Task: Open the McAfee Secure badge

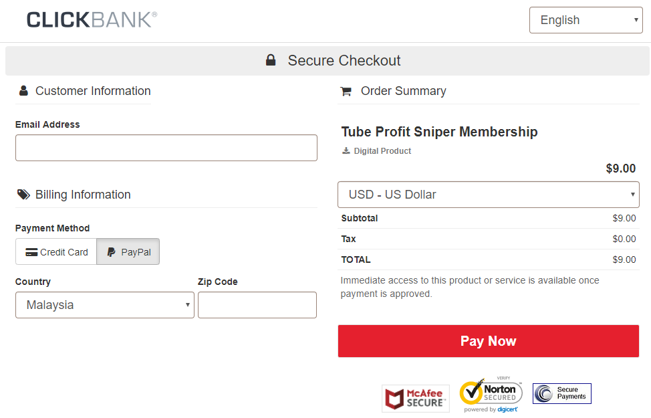Action: [416, 399]
